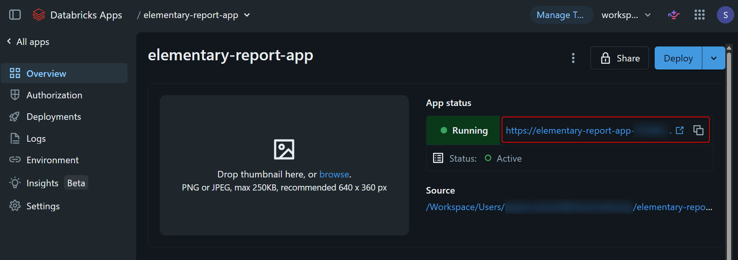Expand the Deploy options arrow
The width and height of the screenshot is (738, 260).
714,58
